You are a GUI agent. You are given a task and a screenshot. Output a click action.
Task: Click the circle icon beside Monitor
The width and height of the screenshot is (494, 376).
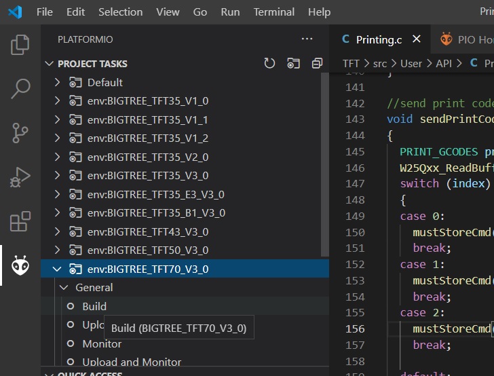(x=71, y=343)
